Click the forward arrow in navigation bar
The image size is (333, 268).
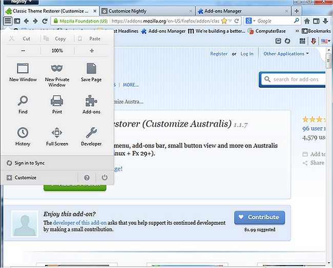pyautogui.click(x=35, y=21)
